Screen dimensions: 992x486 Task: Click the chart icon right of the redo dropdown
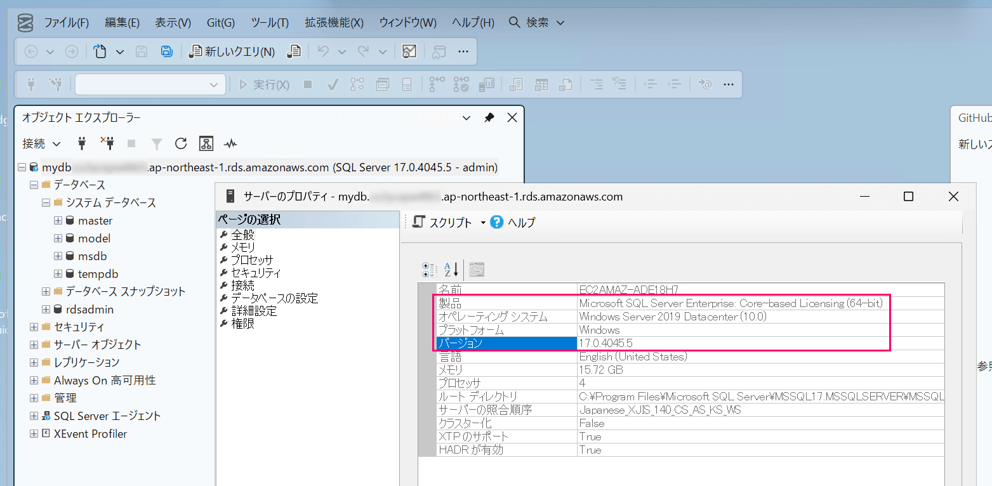pos(409,52)
